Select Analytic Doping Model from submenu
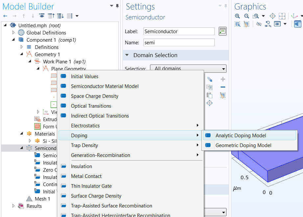This screenshot has height=217, width=303. click(x=241, y=136)
